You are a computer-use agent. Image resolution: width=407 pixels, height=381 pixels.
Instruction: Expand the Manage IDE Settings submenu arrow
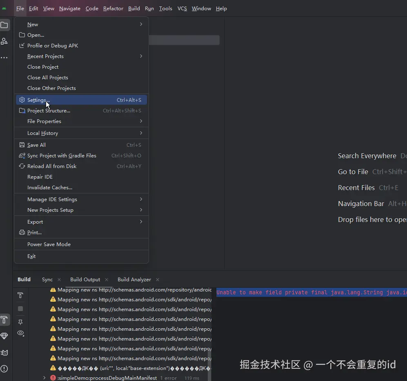(141, 199)
